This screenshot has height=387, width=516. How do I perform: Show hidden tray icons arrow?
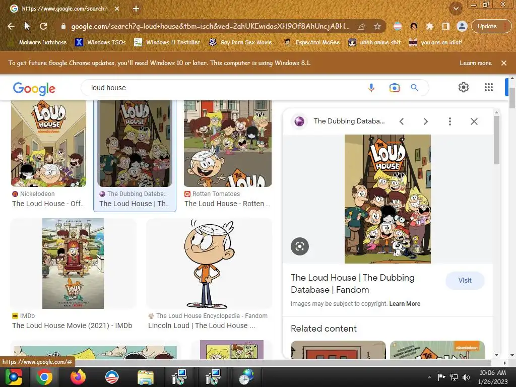(429, 377)
